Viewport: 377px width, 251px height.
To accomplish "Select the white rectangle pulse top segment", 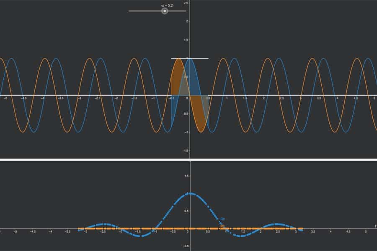I will [189, 58].
